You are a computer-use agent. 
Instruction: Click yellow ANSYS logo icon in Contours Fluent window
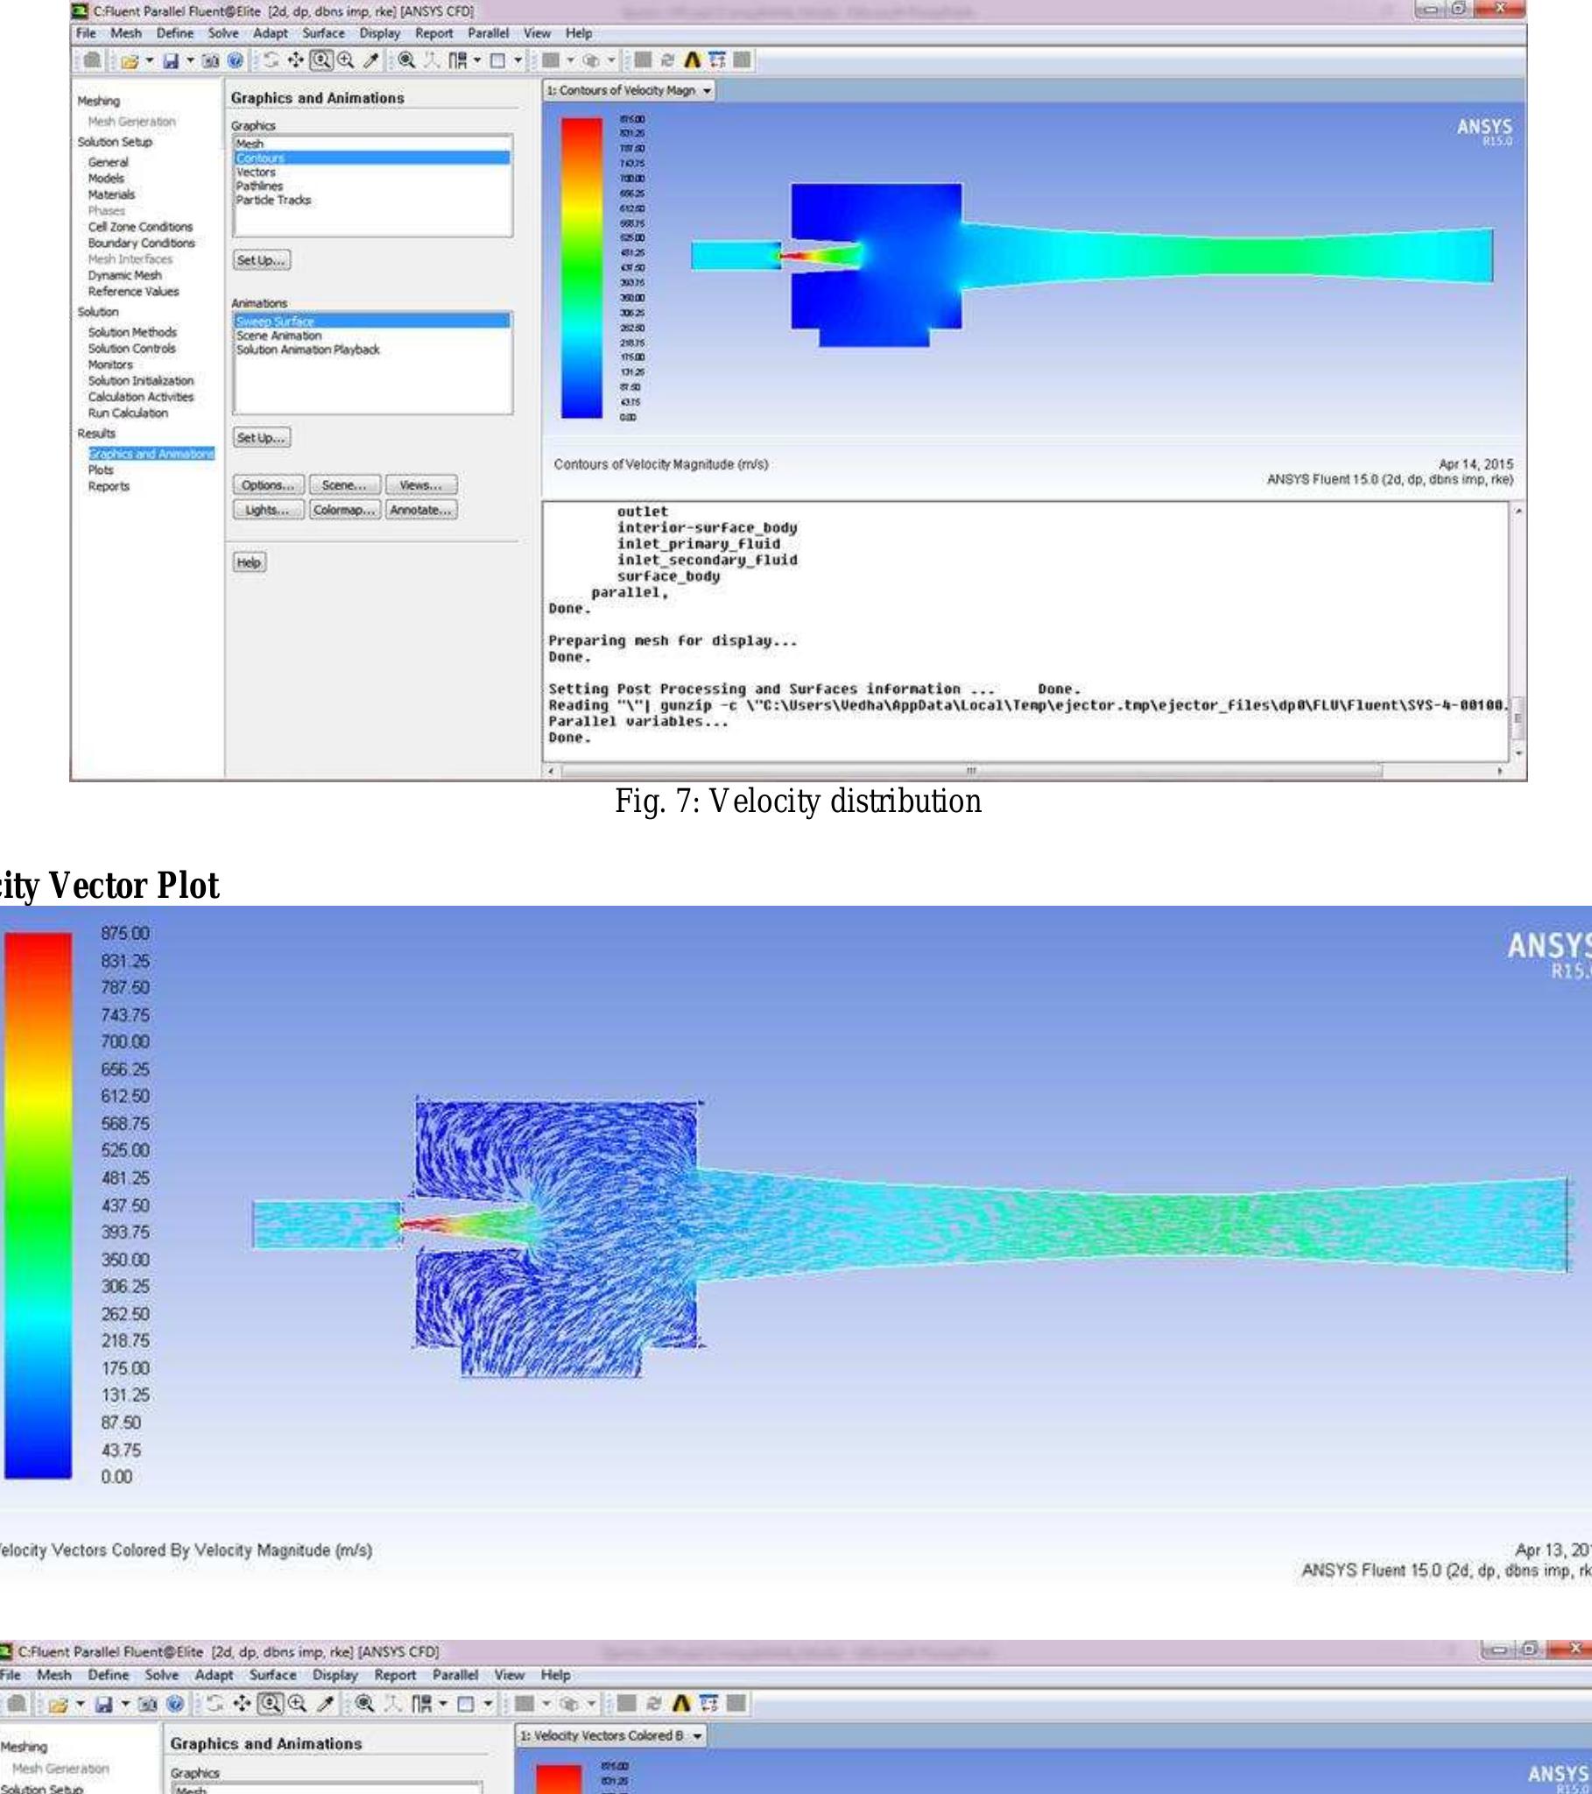point(694,61)
